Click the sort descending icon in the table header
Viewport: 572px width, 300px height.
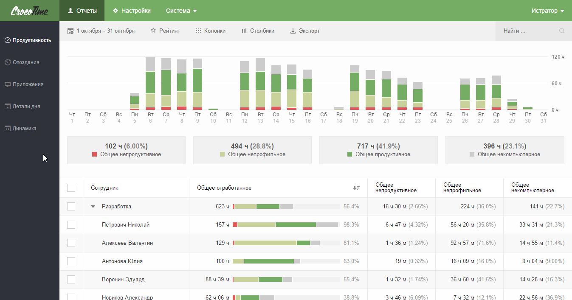[x=356, y=188]
